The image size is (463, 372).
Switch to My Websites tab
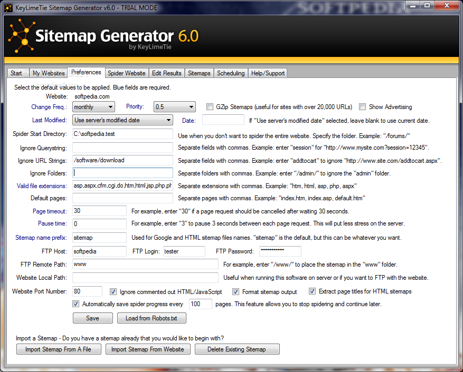coord(49,73)
